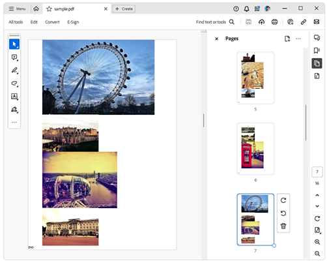Select page 5 thumbnail
This screenshot has width=327, height=263.
(x=255, y=78)
